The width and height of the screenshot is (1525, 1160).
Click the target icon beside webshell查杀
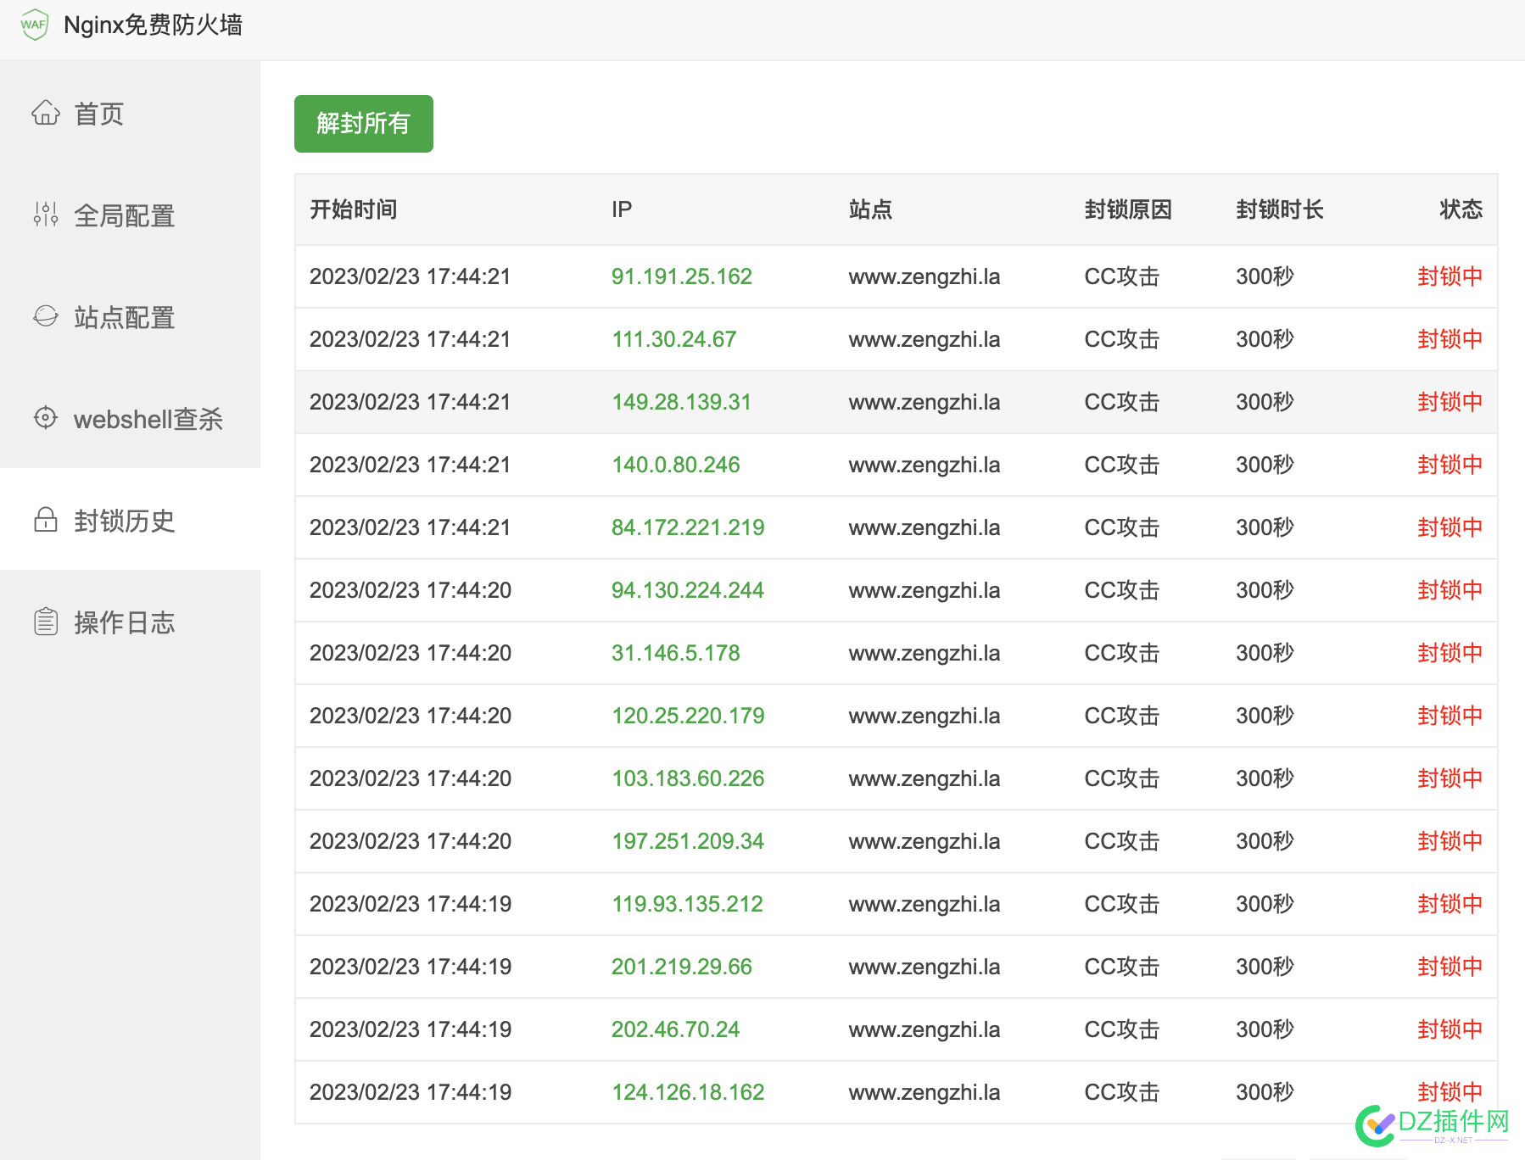pyautogui.click(x=46, y=418)
